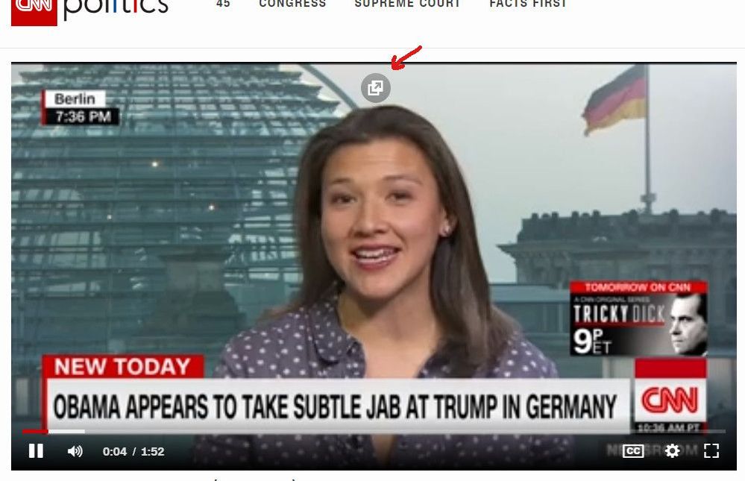Image resolution: width=745 pixels, height=481 pixels.
Task: Select the Facts First navigation link
Action: 528,4
